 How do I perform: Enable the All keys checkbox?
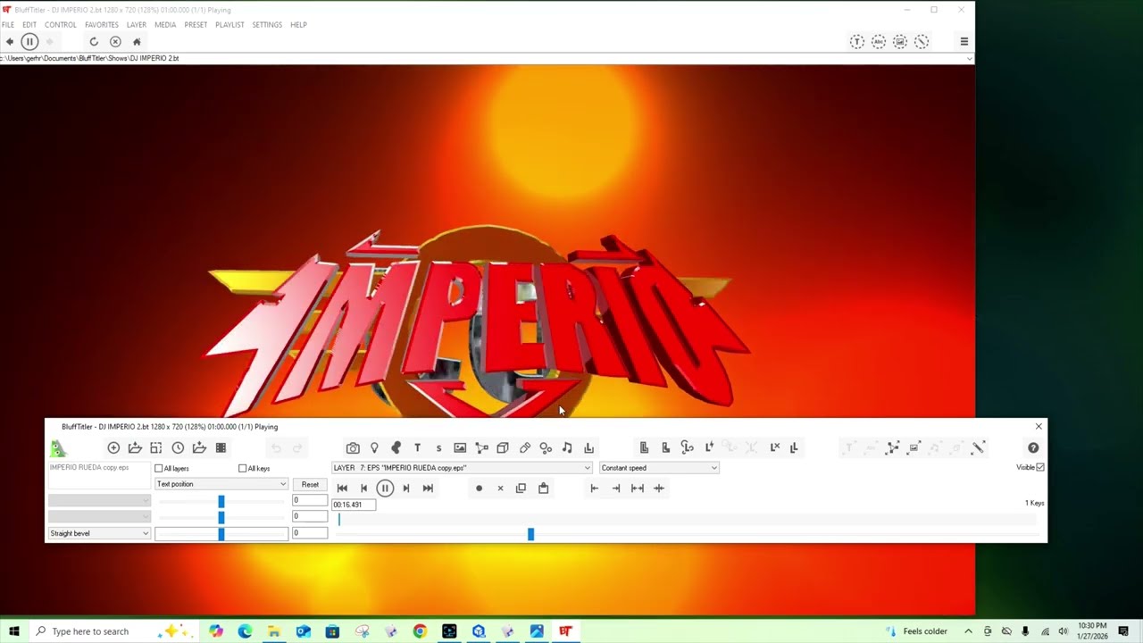point(242,468)
